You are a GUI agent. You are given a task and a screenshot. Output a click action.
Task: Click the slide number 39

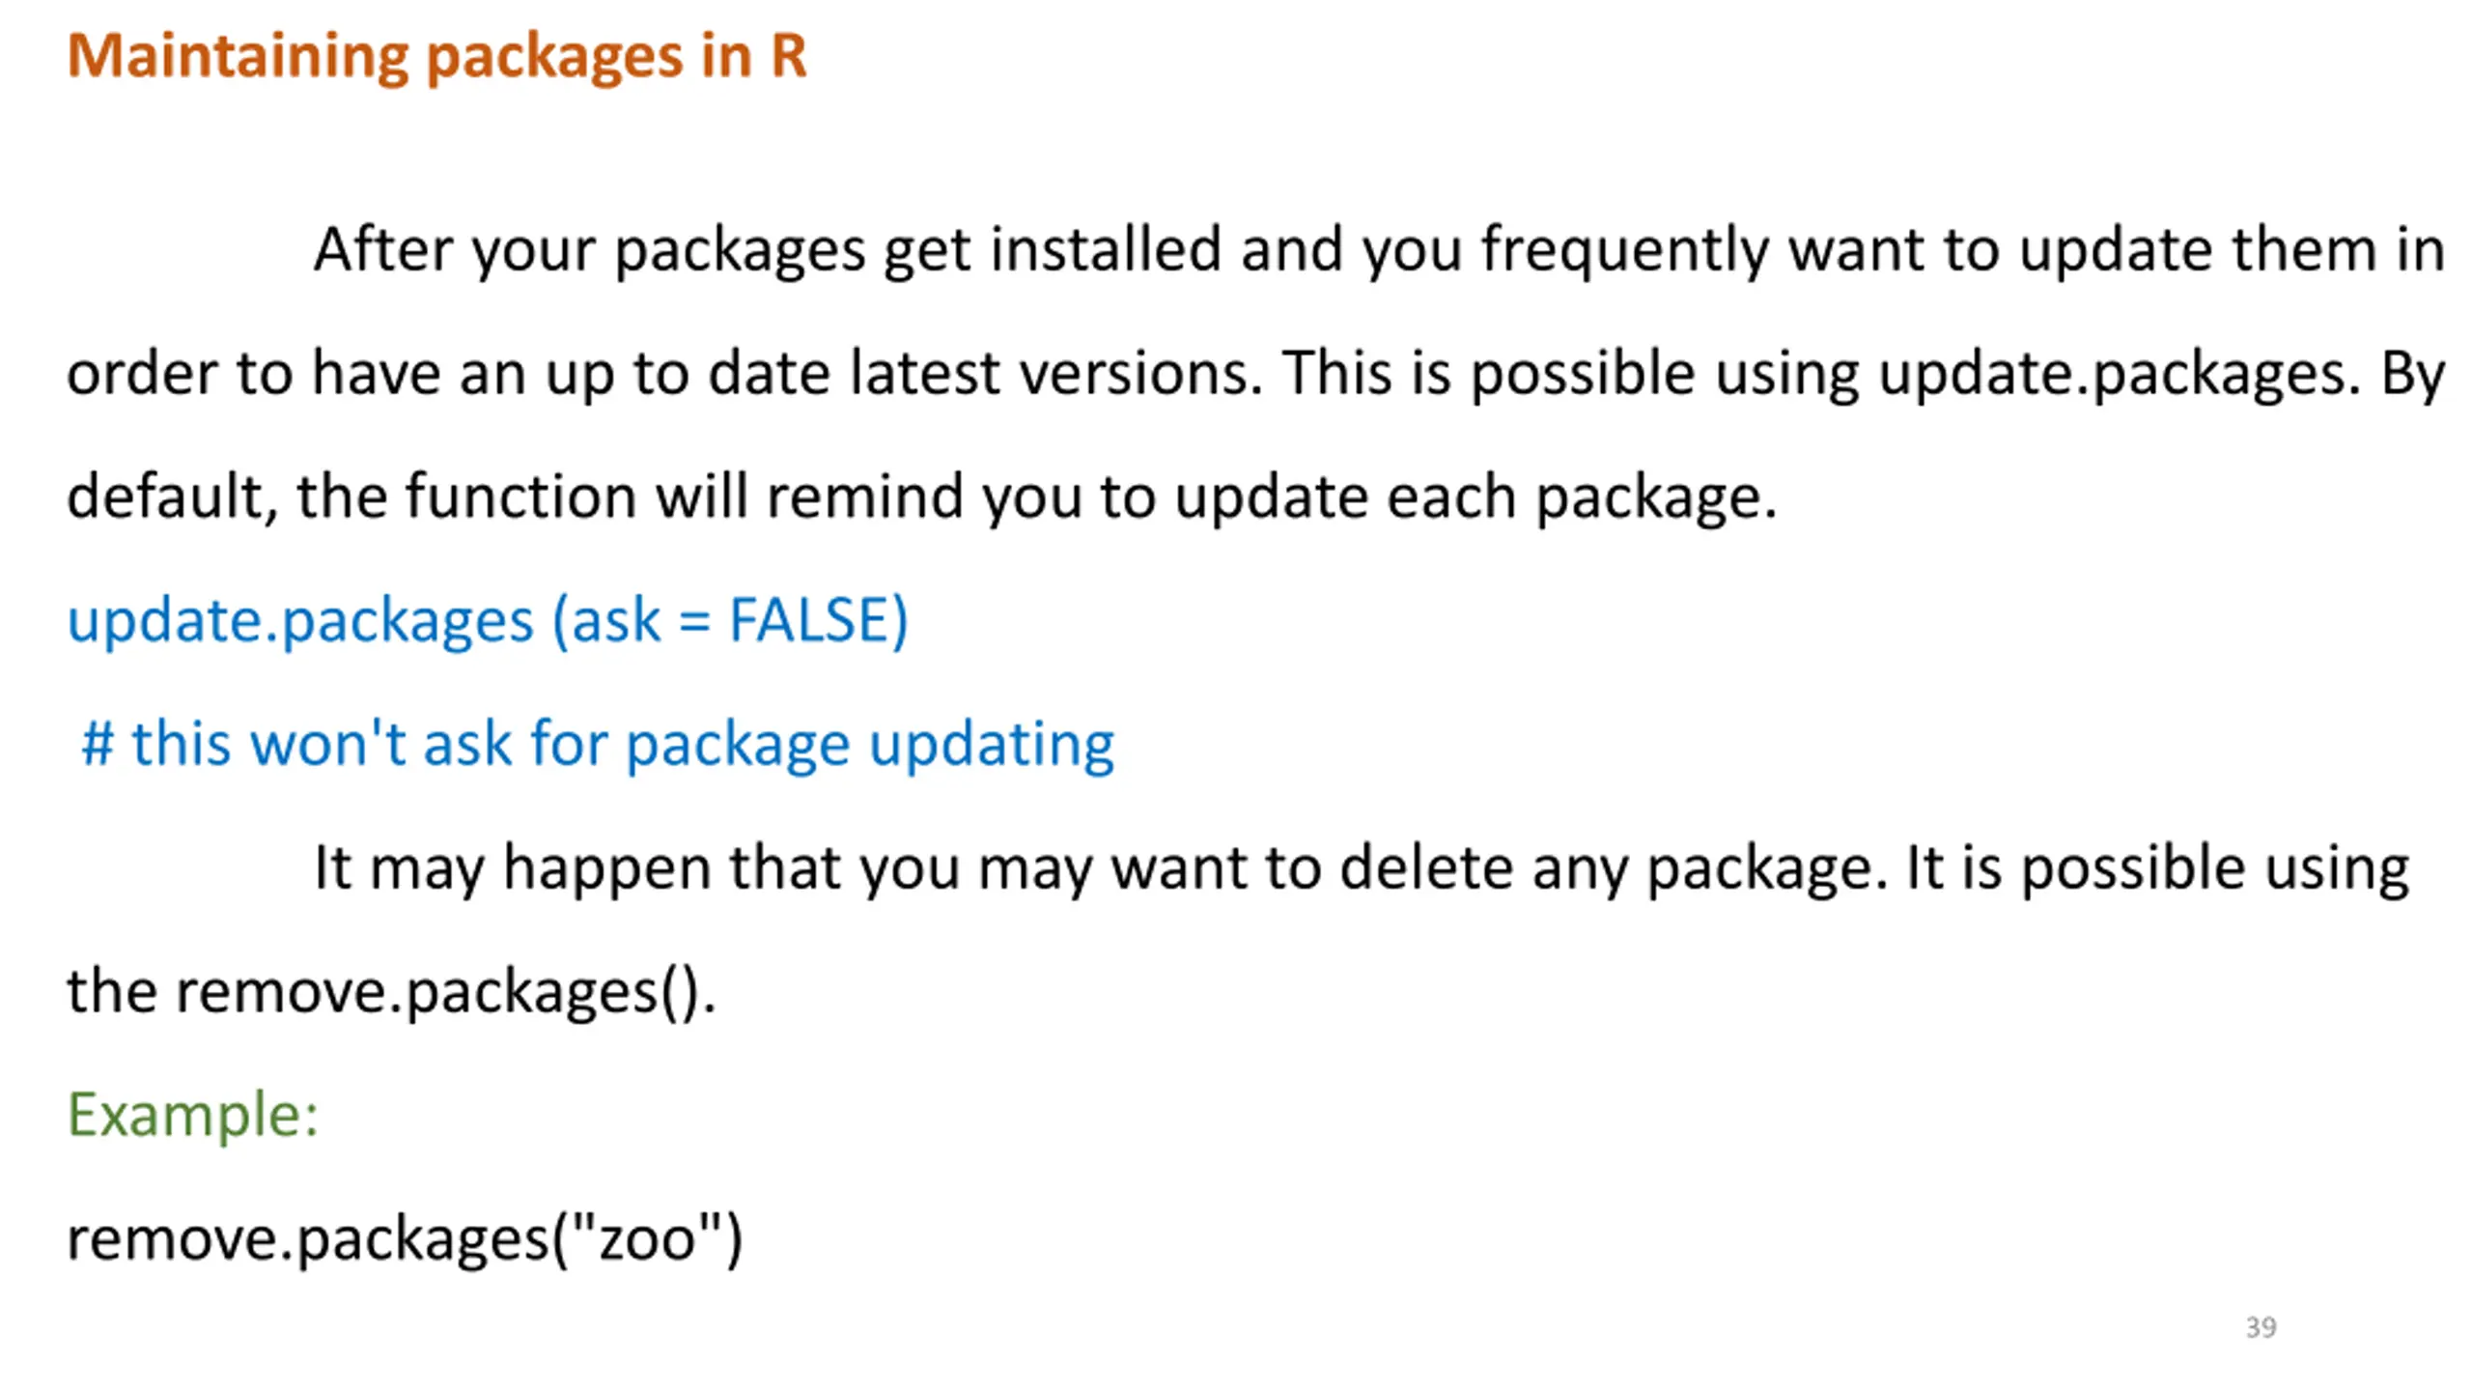coord(2261,1327)
